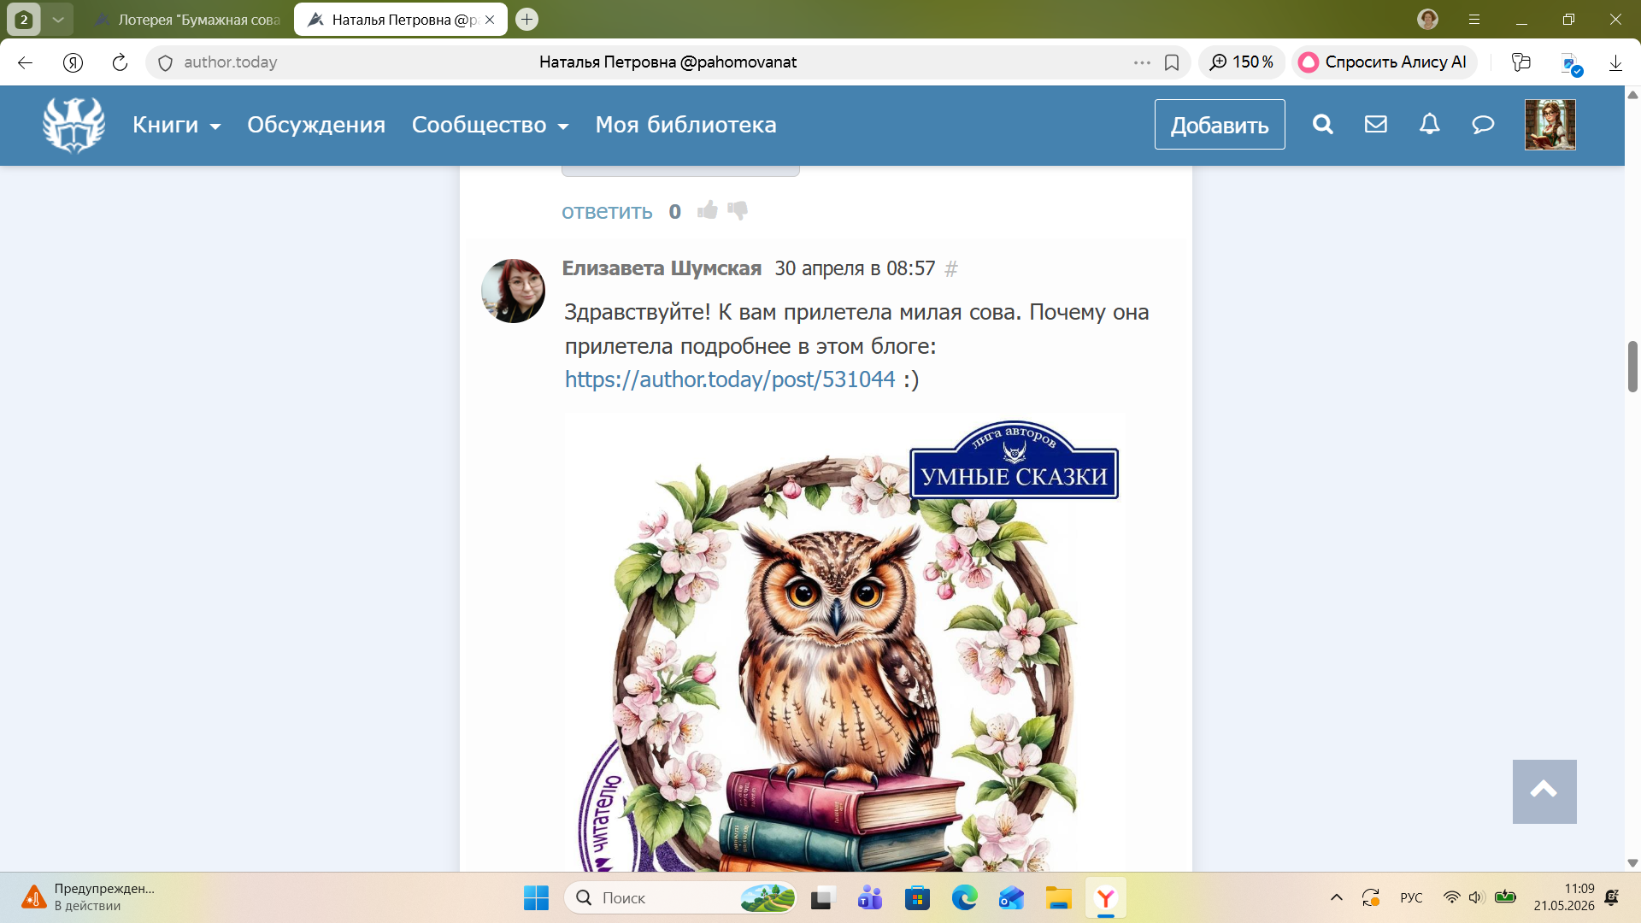Copy comment anchor link hash symbol
Viewport: 1641px width, 923px height.
pyautogui.click(x=951, y=269)
